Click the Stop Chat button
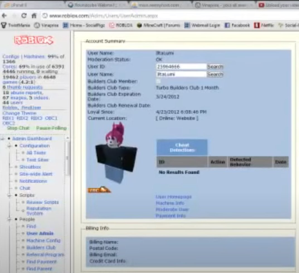This screenshot has height=273, width=299. [x=18, y=128]
